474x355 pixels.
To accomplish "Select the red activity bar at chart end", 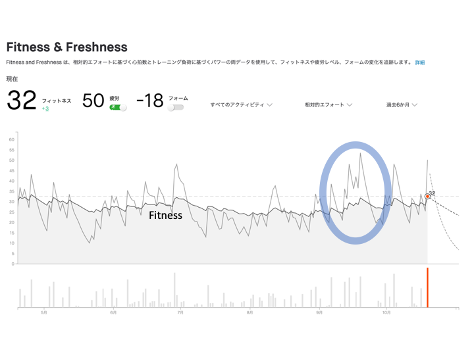I will coord(427,287).
